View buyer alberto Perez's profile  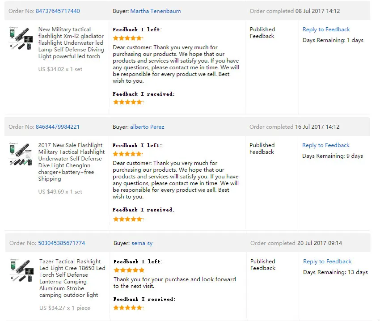pos(147,127)
